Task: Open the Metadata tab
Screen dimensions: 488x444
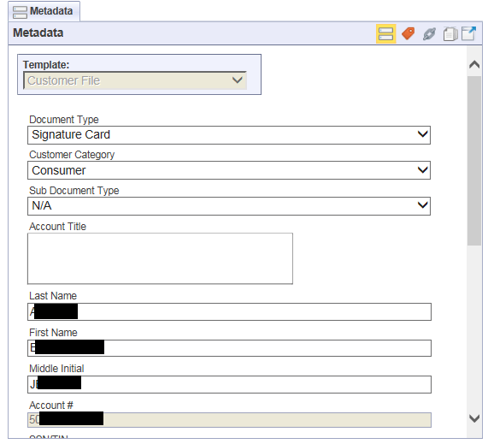Action: [x=44, y=11]
